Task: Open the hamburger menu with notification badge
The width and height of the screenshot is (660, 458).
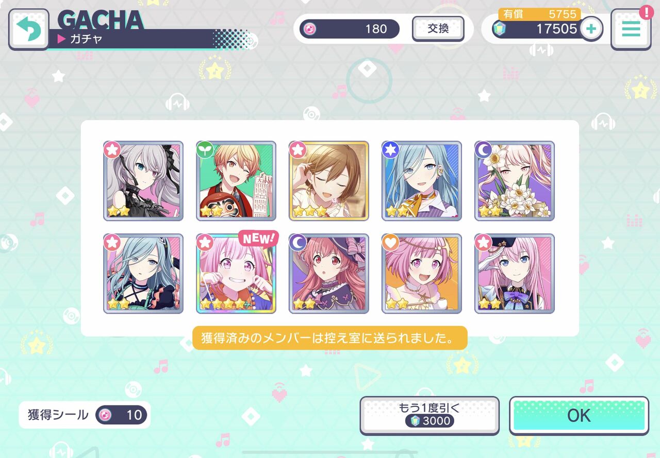Action: click(x=631, y=29)
